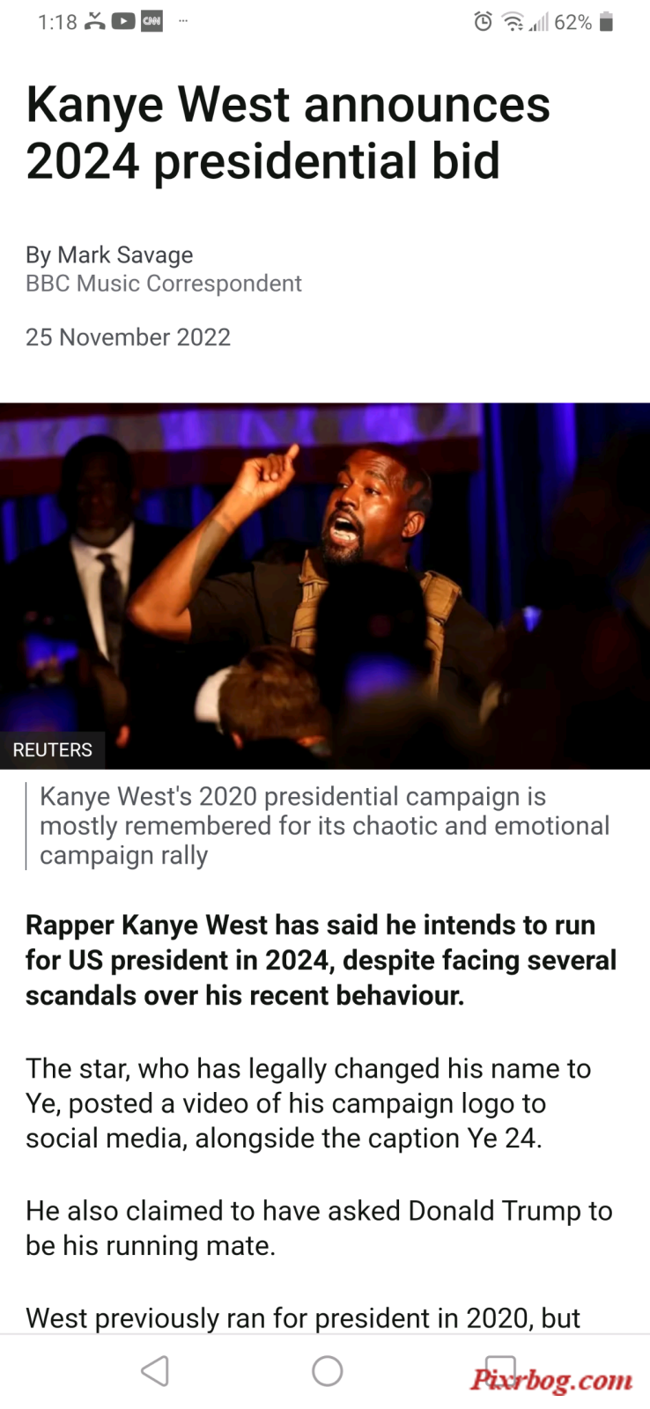Tap the image caption about 2020 campaign
The image size is (650, 1409).
pos(324,826)
